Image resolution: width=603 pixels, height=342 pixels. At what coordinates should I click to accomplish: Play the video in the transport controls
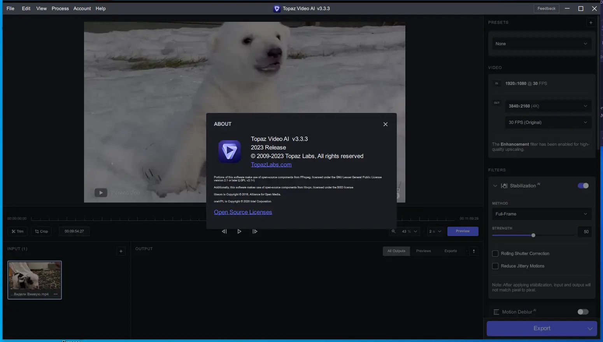239,231
